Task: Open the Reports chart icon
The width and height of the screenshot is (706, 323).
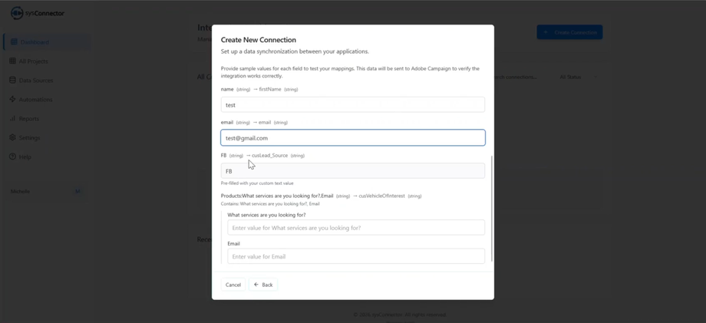Action: point(12,119)
